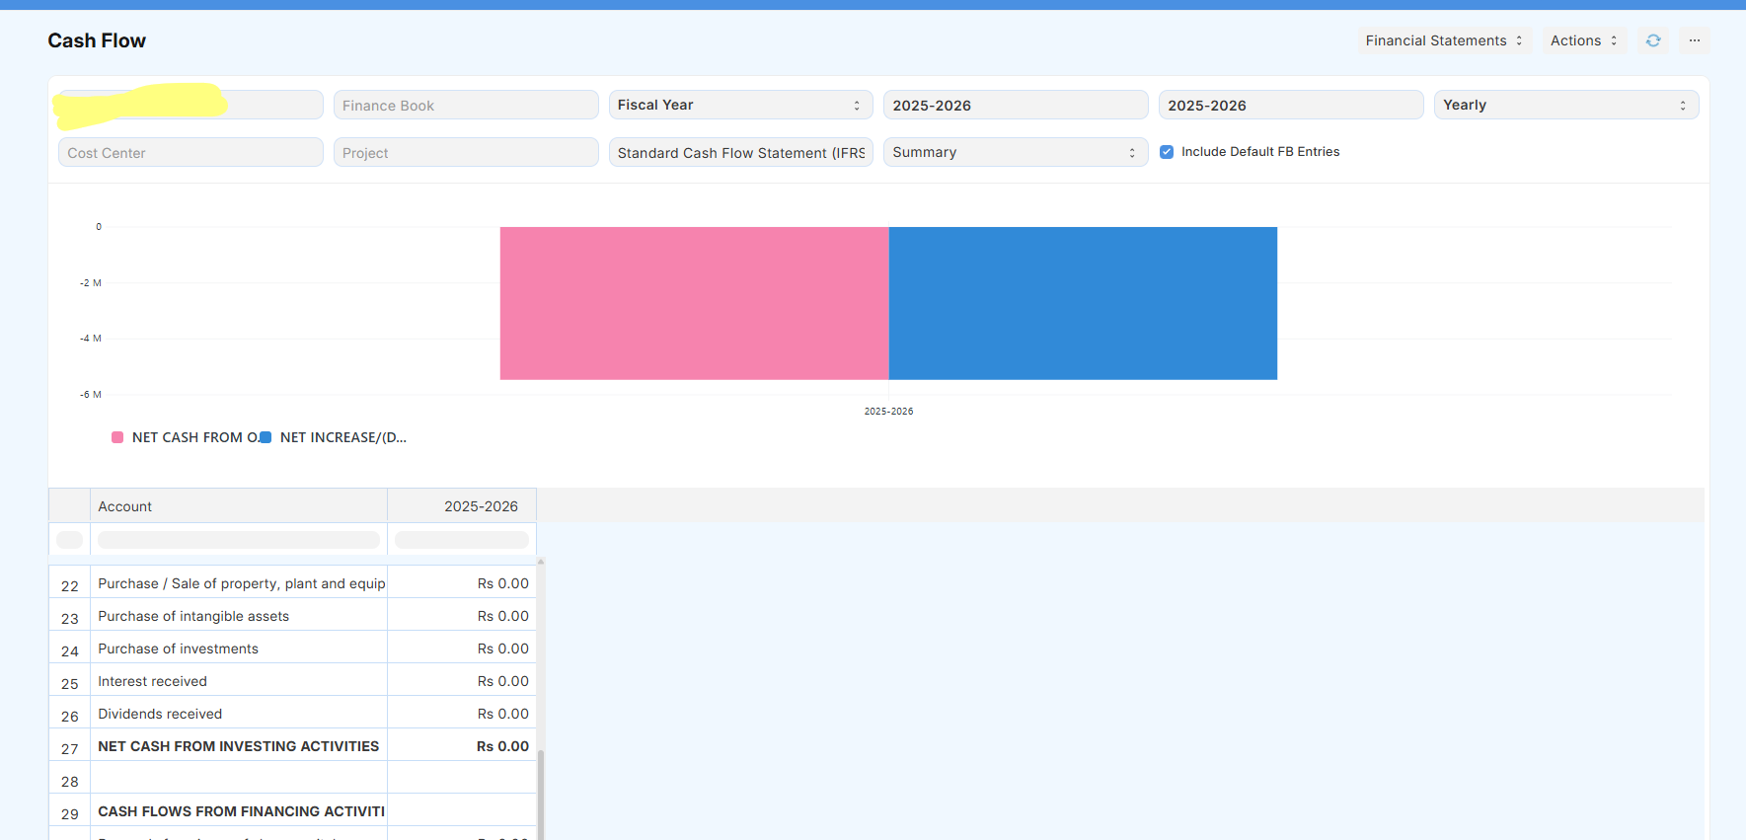Click the refresh report icon
The width and height of the screenshot is (1746, 840).
[x=1652, y=40]
